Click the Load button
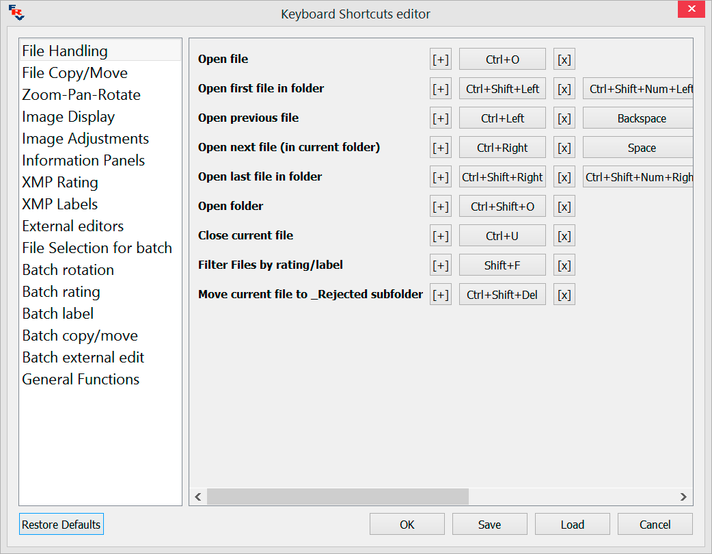The width and height of the screenshot is (712, 554). tap(572, 525)
